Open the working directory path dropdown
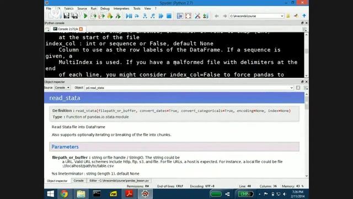The width and height of the screenshot is (353, 199). [x=282, y=16]
